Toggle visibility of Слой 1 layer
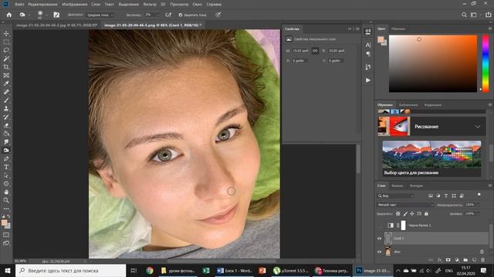 point(379,239)
